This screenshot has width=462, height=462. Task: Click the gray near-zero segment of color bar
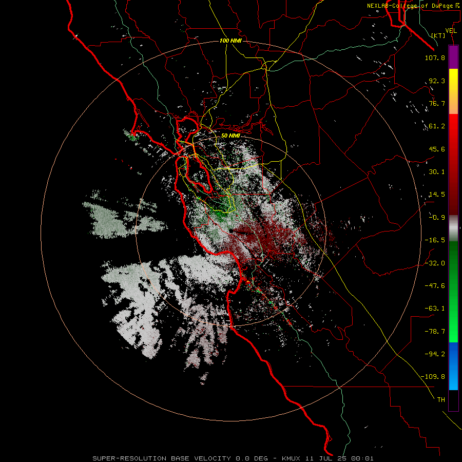click(x=453, y=228)
